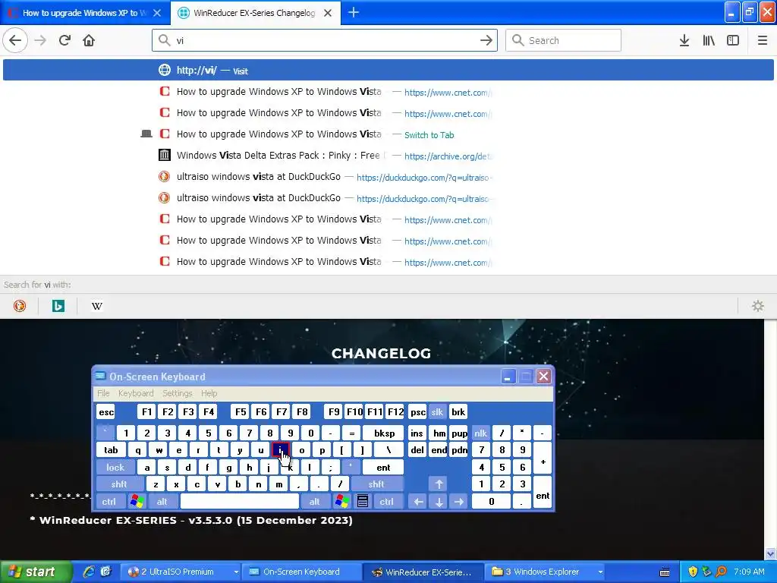The width and height of the screenshot is (777, 583).
Task: Open the Downloads panel
Action: pyautogui.click(x=684, y=40)
